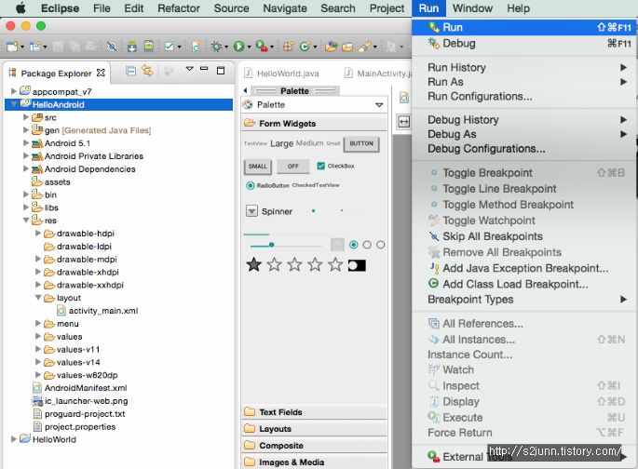Screen dimensions: 638x469
Task: Click the selected radio group button in palette
Action: pyautogui.click(x=354, y=245)
